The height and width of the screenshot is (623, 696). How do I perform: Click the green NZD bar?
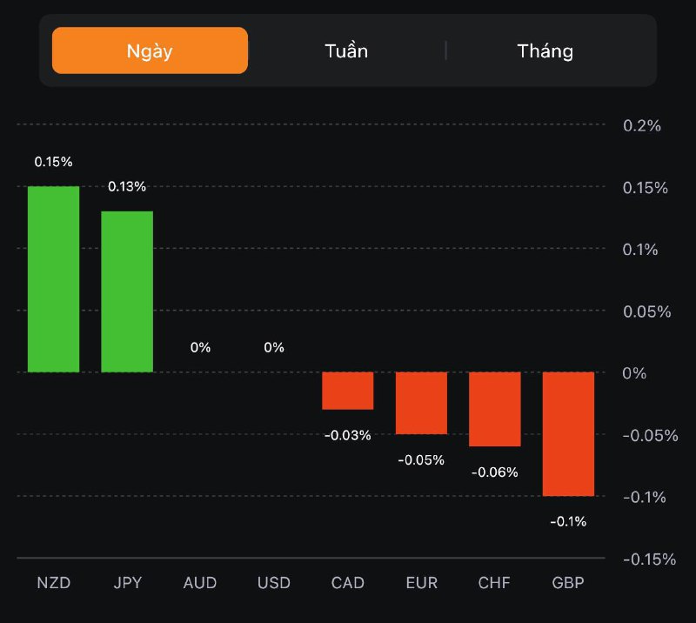pos(53,278)
